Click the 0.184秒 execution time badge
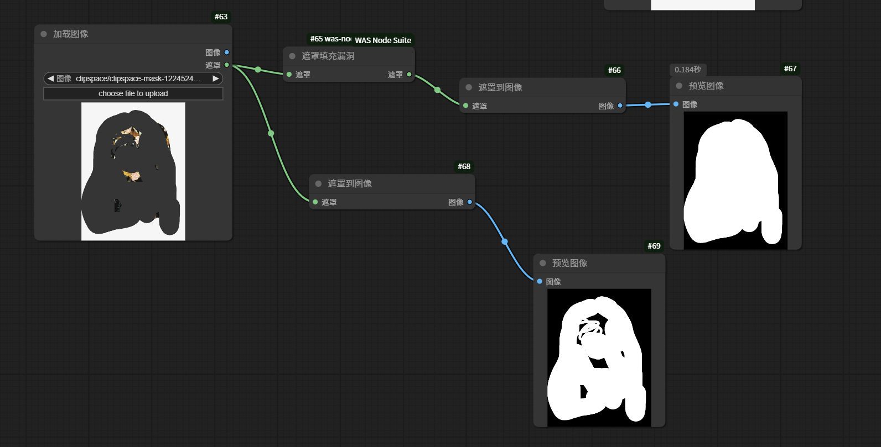Viewport: 881px width, 447px height. coord(688,70)
